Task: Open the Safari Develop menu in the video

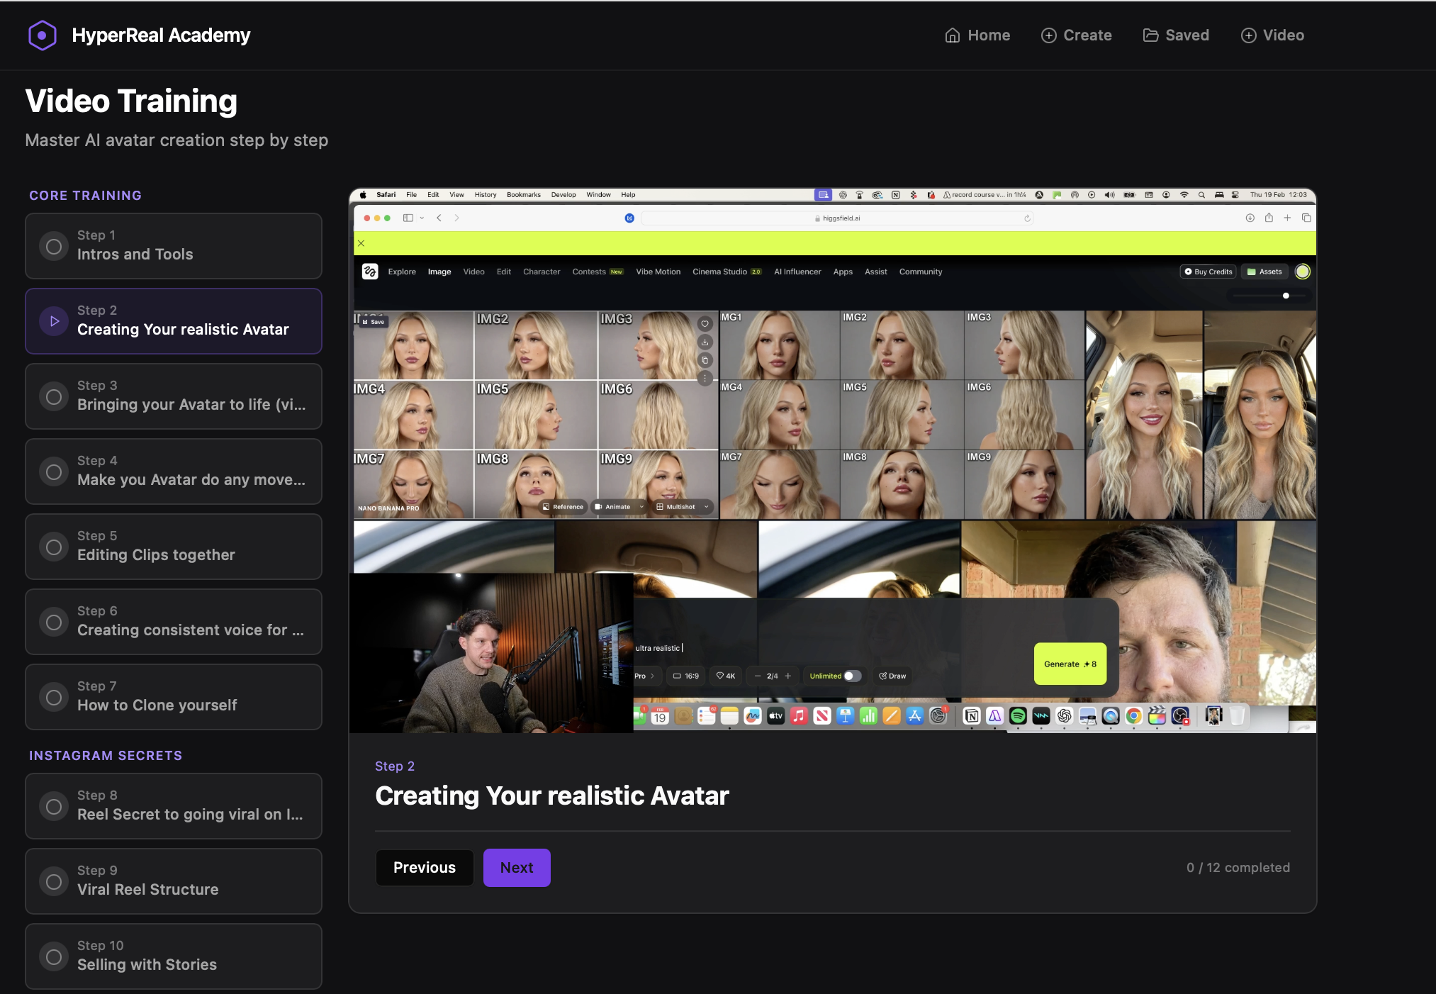Action: pos(563,195)
